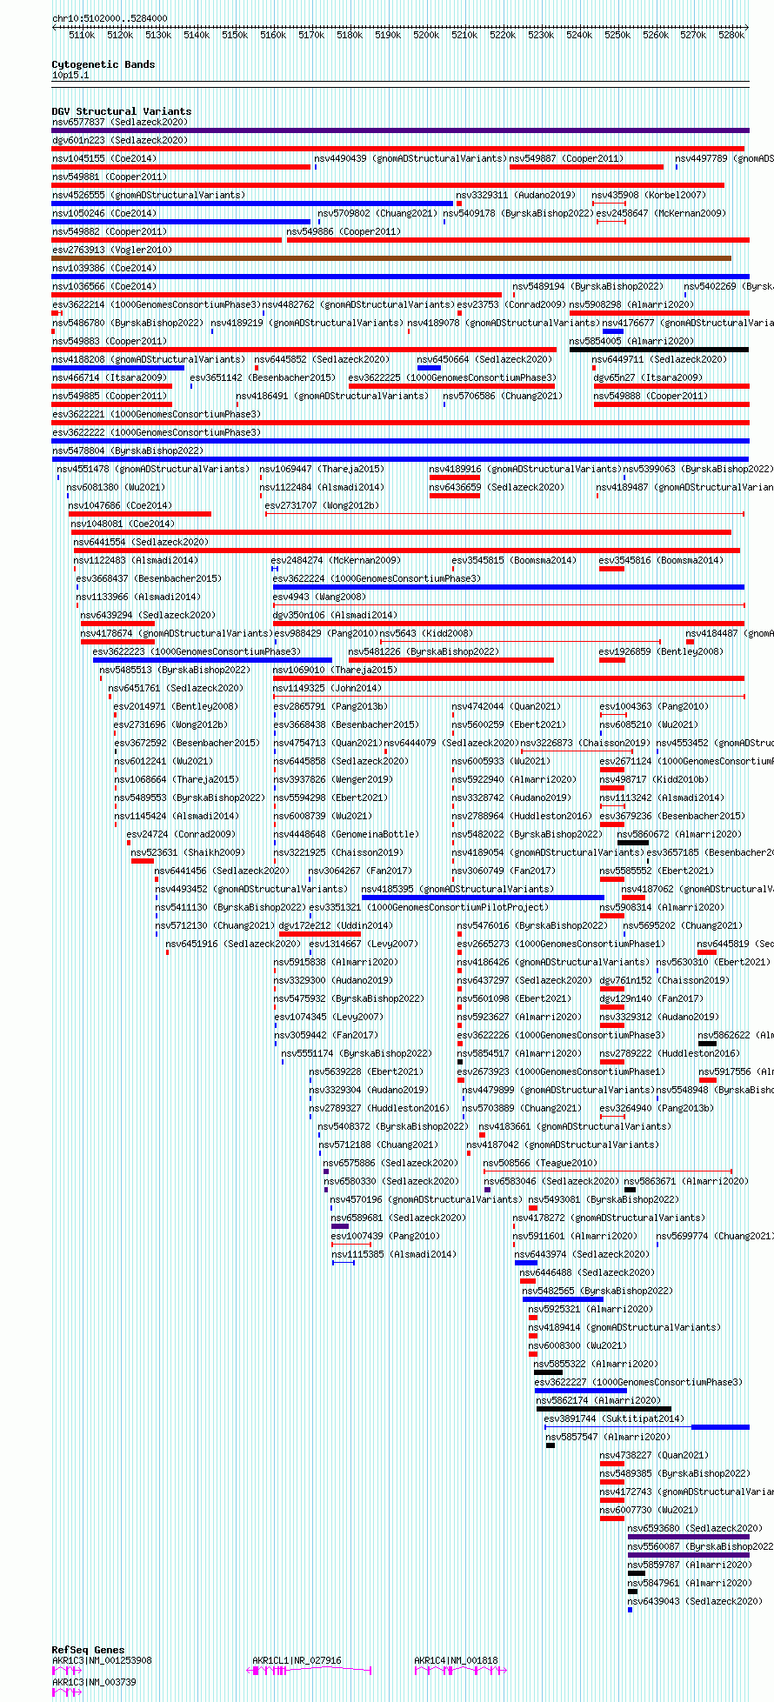Open nsv508566 (Teague2010) label

[x=541, y=1163]
